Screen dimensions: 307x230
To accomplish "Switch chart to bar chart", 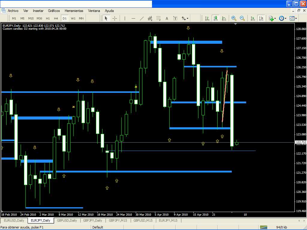I will [x=207, y=18].
